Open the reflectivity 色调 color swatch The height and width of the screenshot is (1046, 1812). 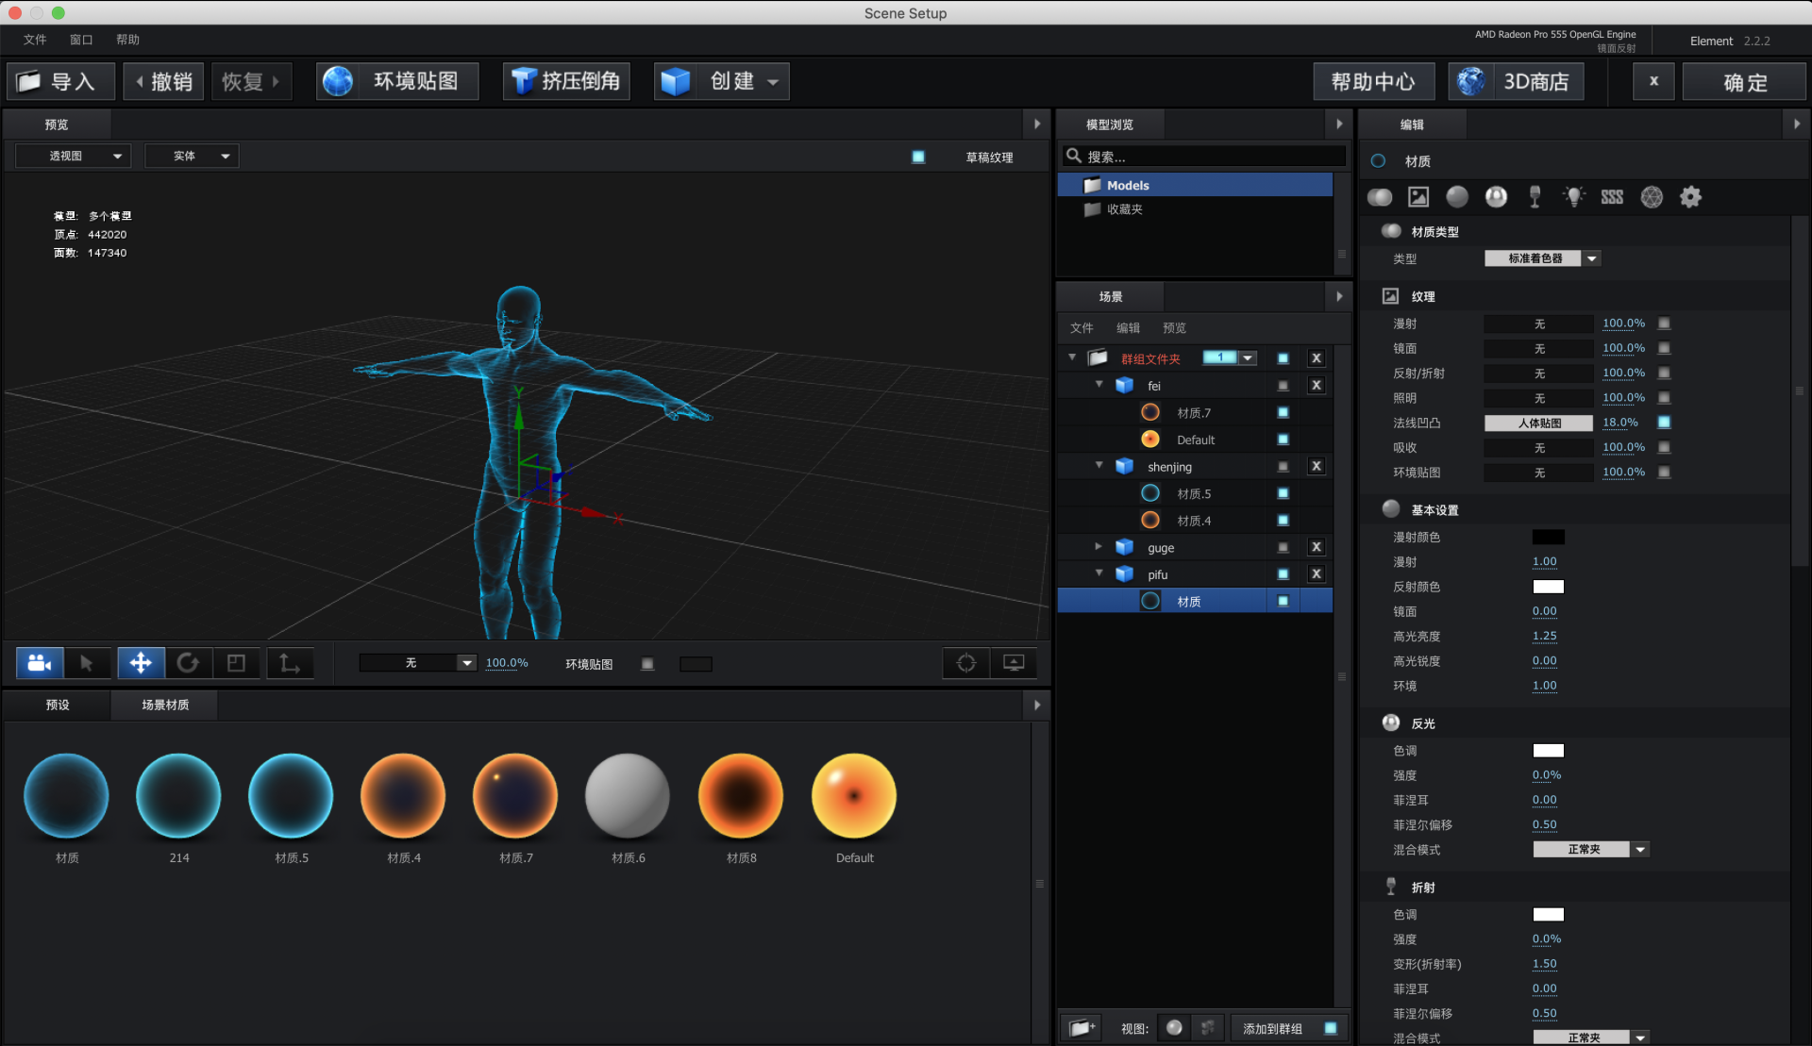click(1548, 751)
